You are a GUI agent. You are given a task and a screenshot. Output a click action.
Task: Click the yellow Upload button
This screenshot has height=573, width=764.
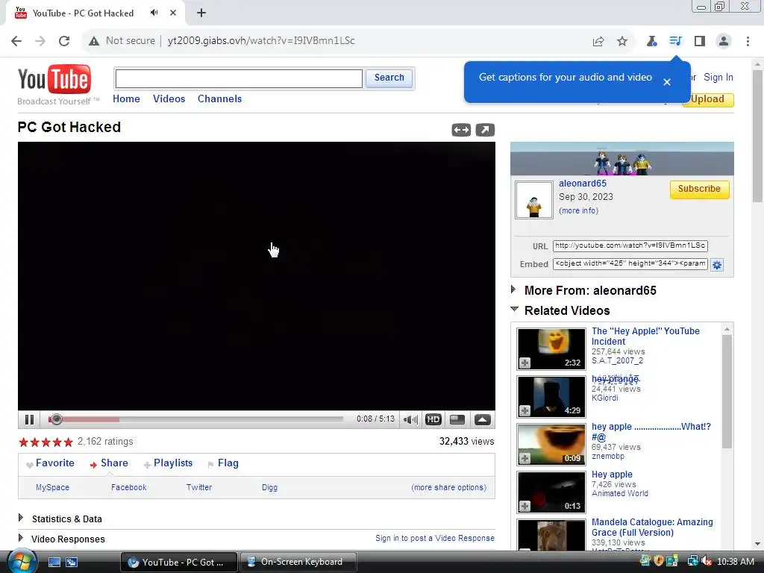tap(708, 99)
